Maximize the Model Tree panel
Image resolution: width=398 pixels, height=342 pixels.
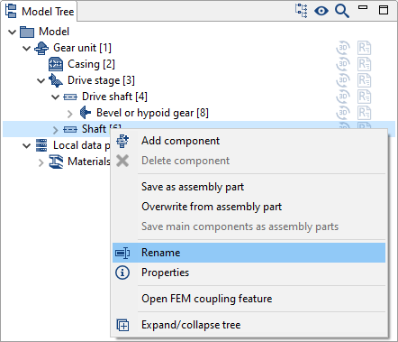(384, 10)
